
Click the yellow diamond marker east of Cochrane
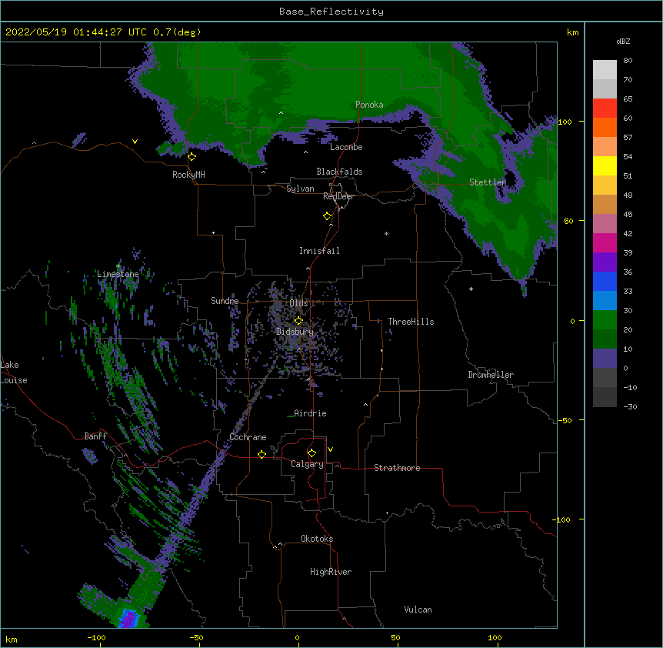point(262,454)
